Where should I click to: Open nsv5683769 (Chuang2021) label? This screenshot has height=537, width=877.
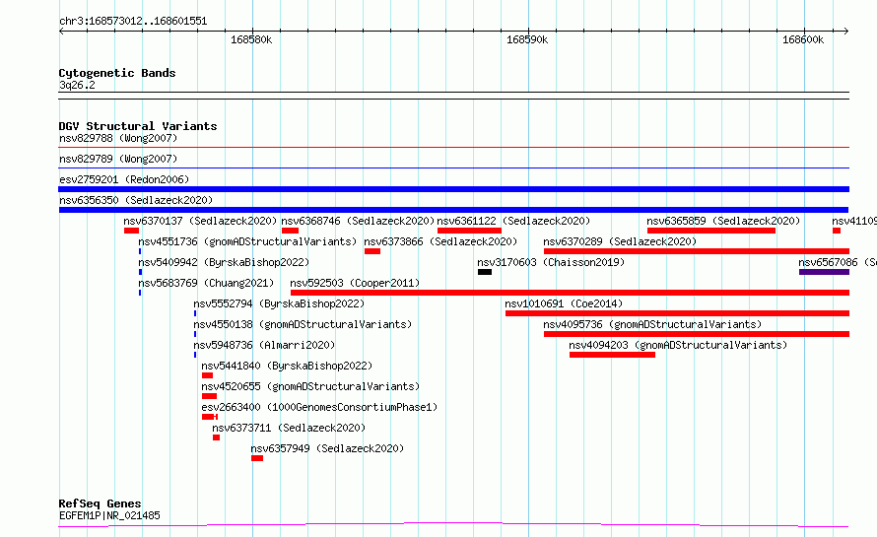(x=206, y=283)
